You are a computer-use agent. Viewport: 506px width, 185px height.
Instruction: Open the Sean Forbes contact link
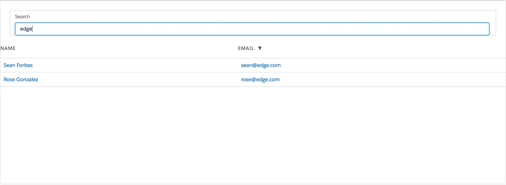click(x=18, y=65)
